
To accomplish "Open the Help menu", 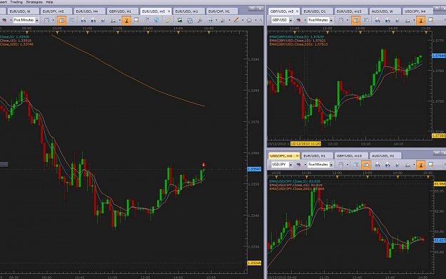I will coord(49,2).
